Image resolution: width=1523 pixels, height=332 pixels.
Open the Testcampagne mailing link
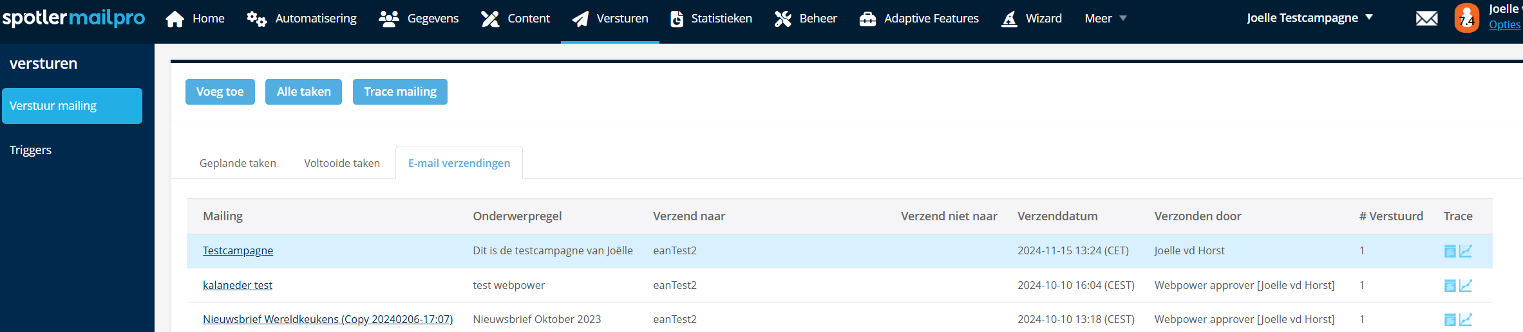pos(238,250)
